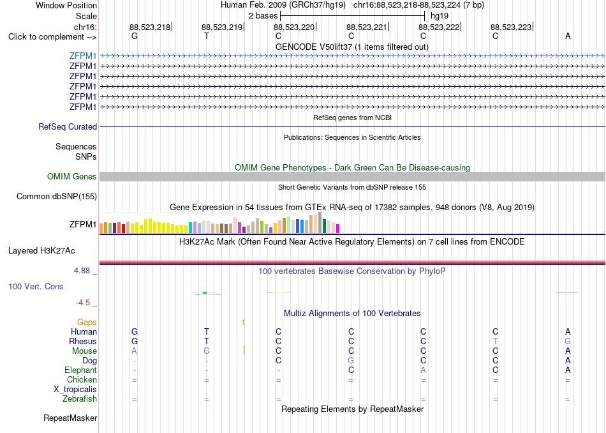Click the orange '1' in the Gaps row
Image resolution: width=606 pixels, height=433 pixels.
243,323
